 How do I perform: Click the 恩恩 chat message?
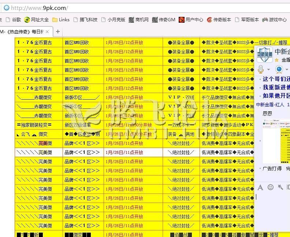(267, 113)
